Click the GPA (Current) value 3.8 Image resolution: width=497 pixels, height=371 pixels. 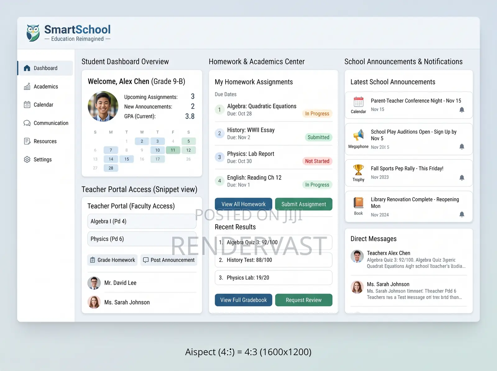tap(190, 117)
